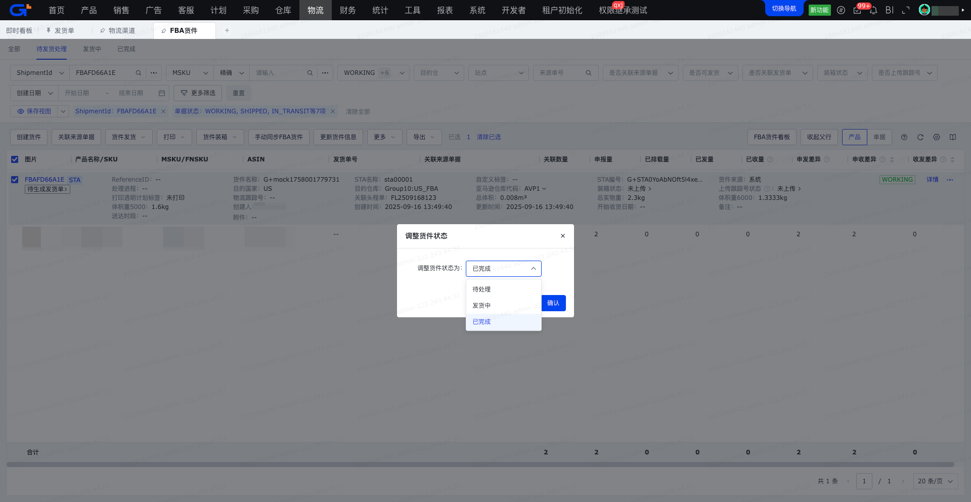Open table settings gear icon

(x=937, y=137)
